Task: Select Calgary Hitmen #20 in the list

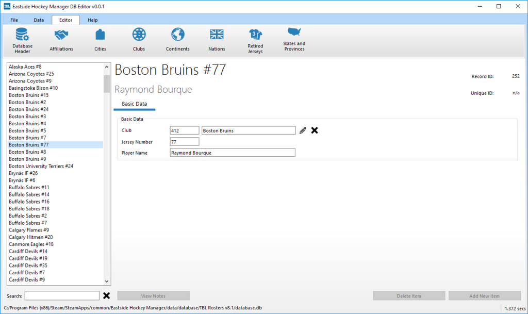Action: [55, 237]
